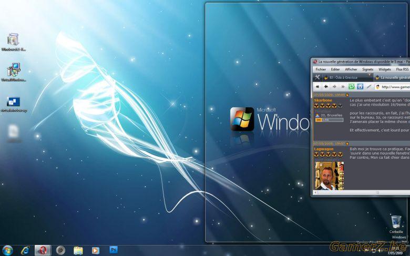Click the grey round speaker-like taskbar icon
Viewport: 410px width, 256px height.
[60, 251]
